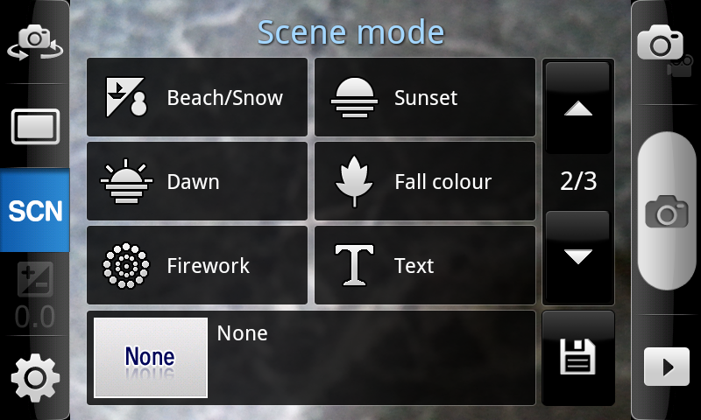Click the Sunset half-sun icon
The width and height of the screenshot is (701, 420).
point(354,97)
